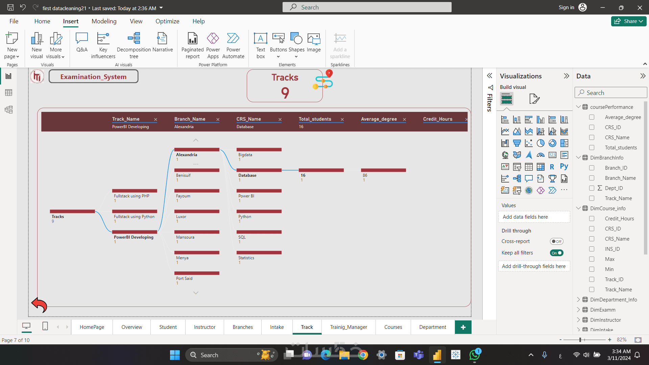Viewport: 649px width, 365px height.
Task: Toggle Cross-report drill through switch
Action: coord(556,241)
